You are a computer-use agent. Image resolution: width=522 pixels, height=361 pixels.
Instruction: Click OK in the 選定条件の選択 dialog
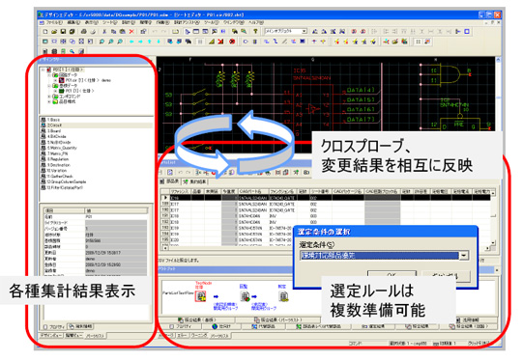(391, 275)
